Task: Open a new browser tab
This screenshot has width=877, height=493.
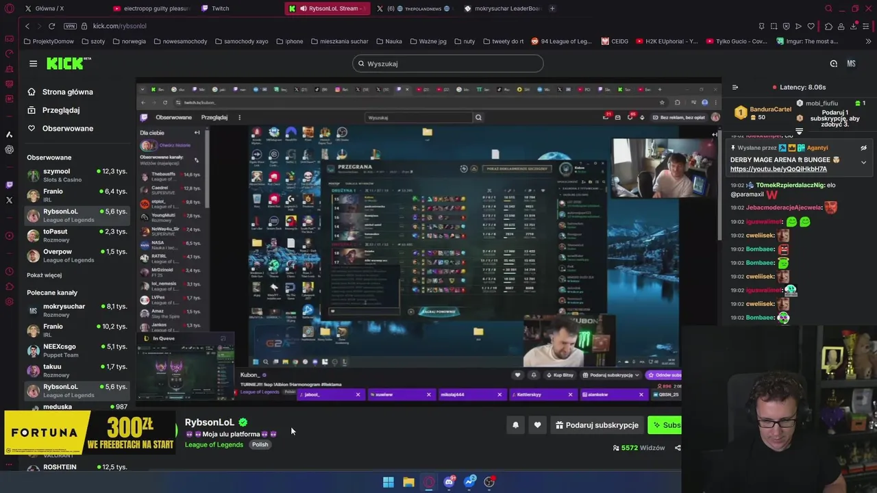Action: [x=552, y=8]
